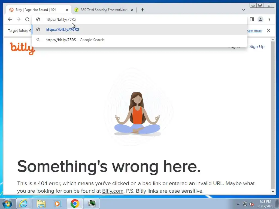Click the search magnifier suggestion icon

(x=38, y=40)
